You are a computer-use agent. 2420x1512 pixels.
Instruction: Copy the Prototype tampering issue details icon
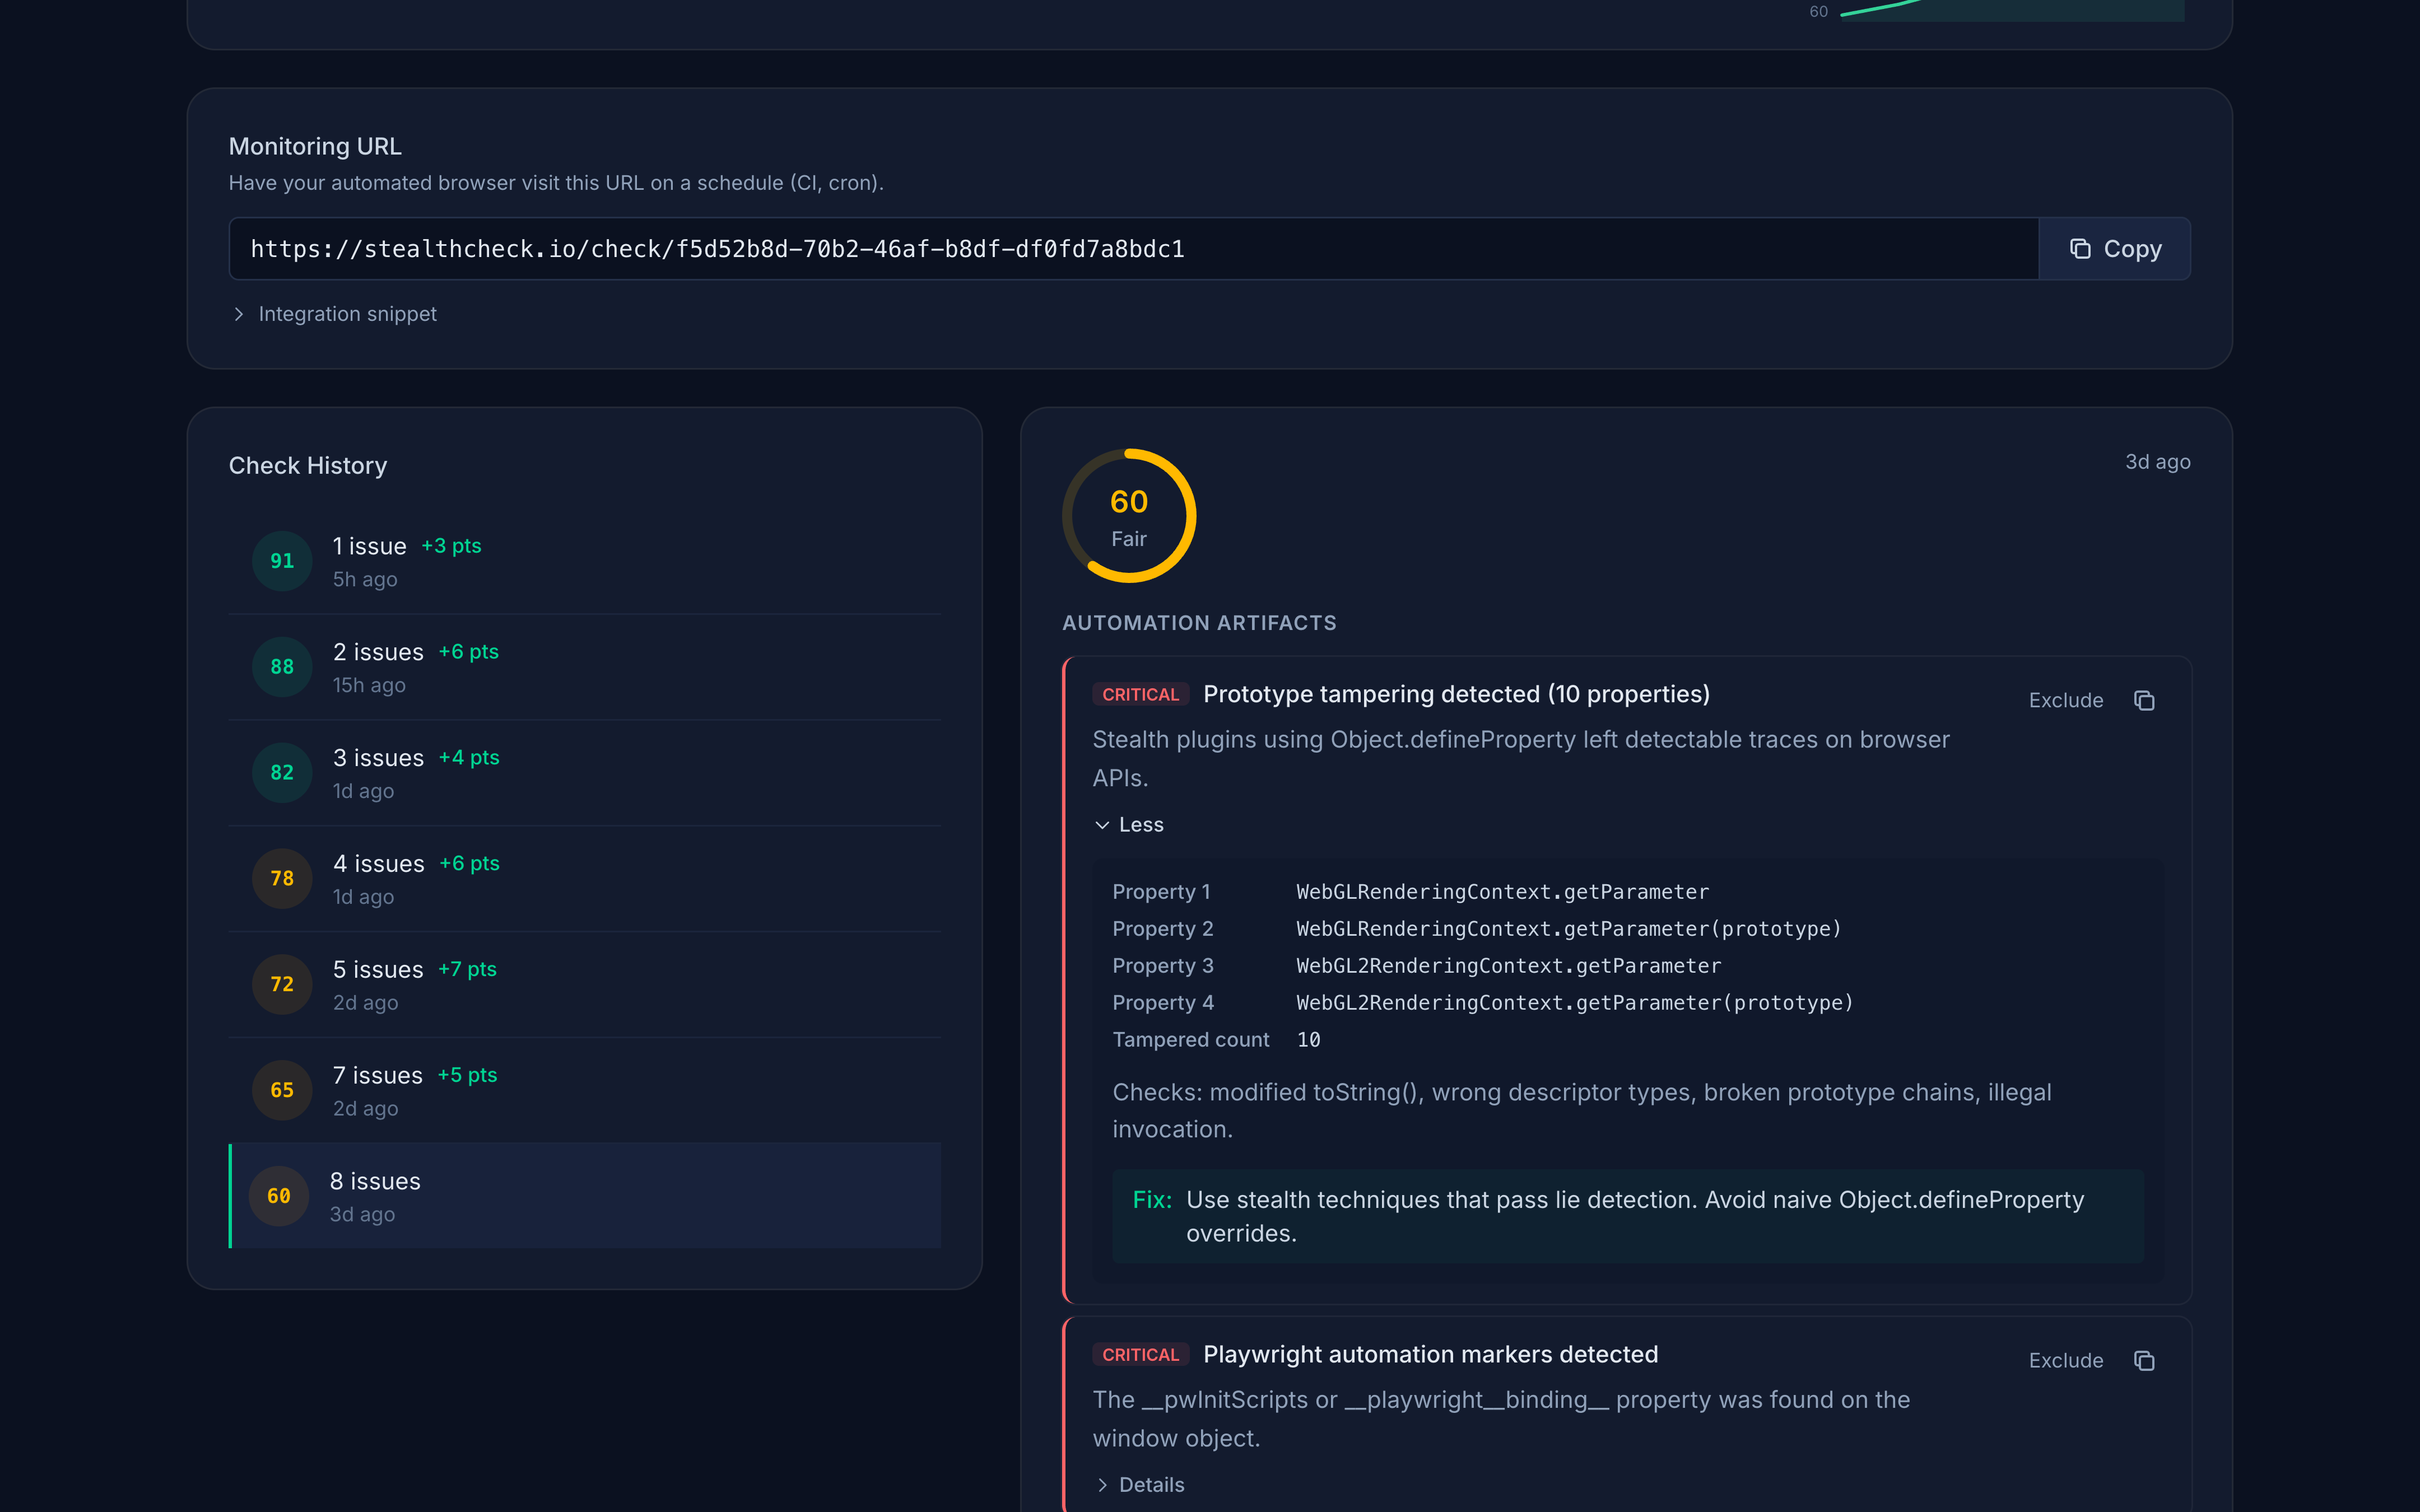[x=2144, y=700]
